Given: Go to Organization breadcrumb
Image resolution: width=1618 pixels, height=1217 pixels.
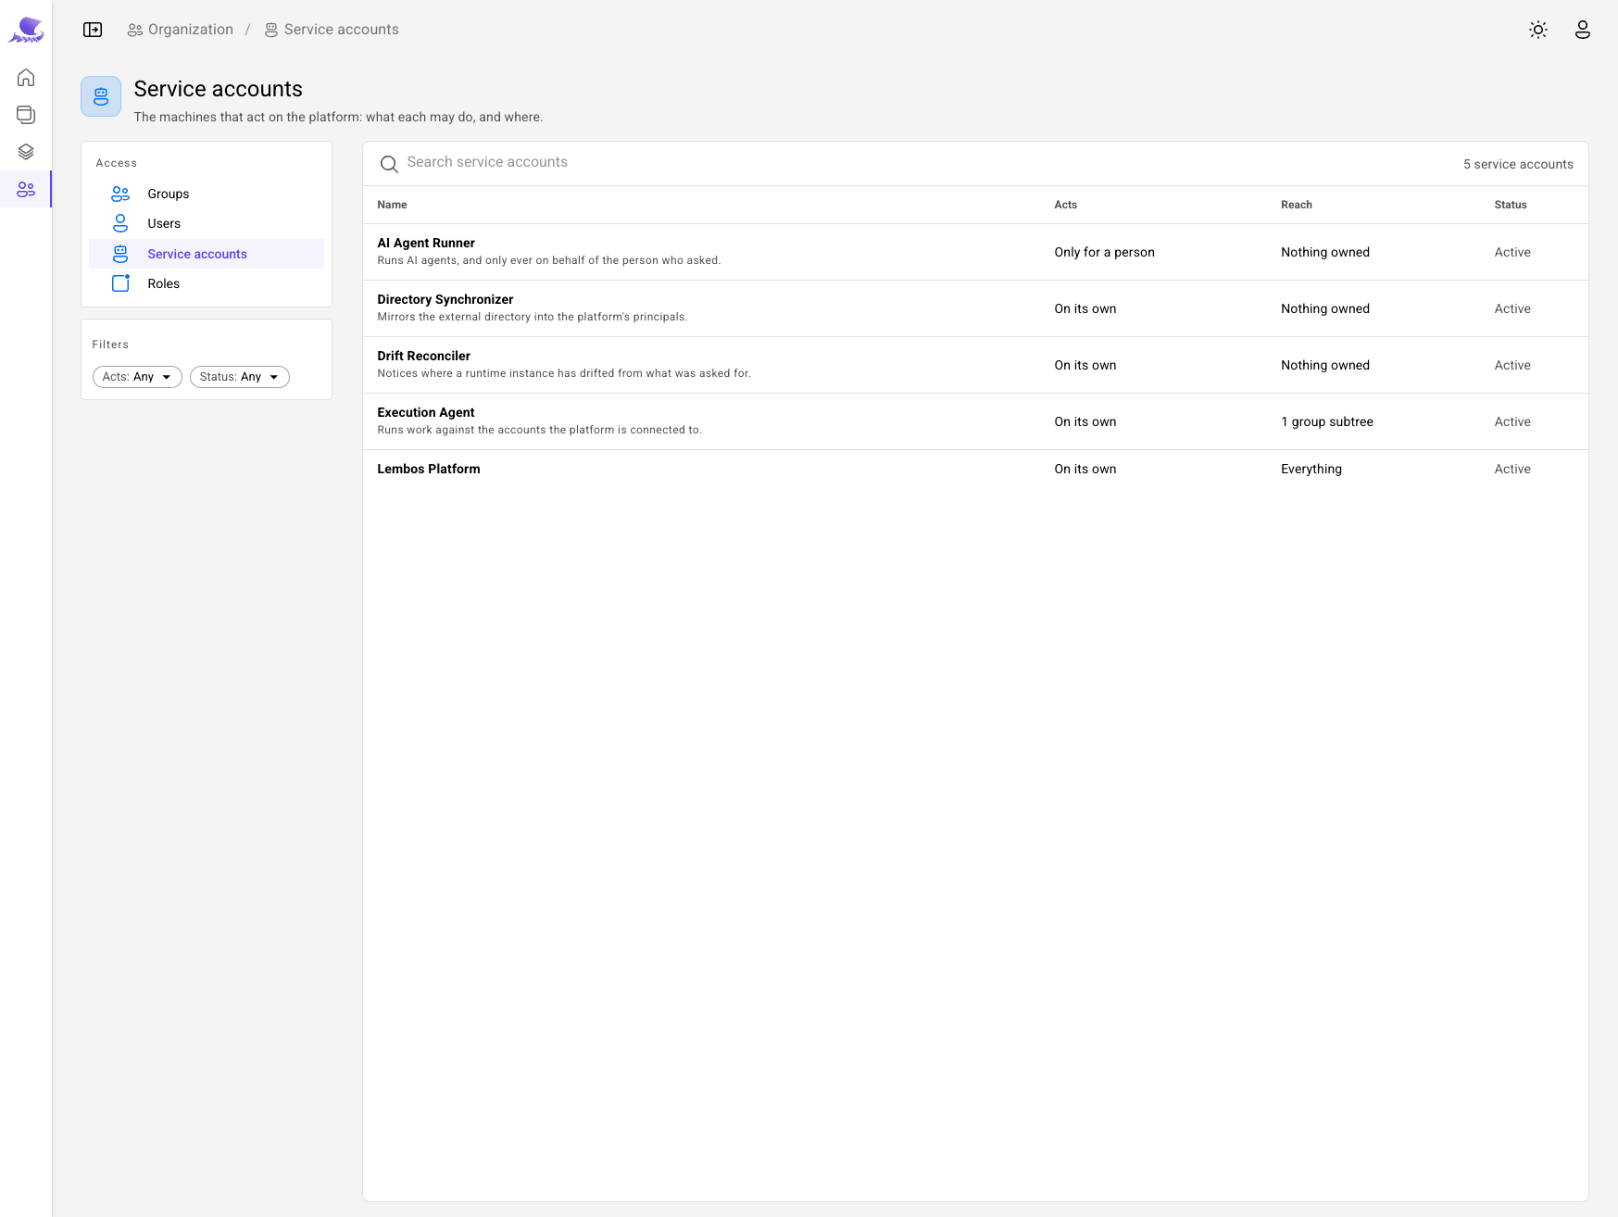Looking at the screenshot, I should pos(181,30).
